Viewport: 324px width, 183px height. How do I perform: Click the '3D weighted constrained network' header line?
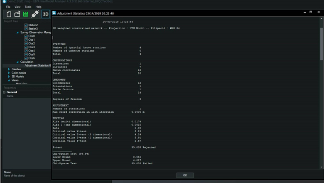(x=116, y=28)
